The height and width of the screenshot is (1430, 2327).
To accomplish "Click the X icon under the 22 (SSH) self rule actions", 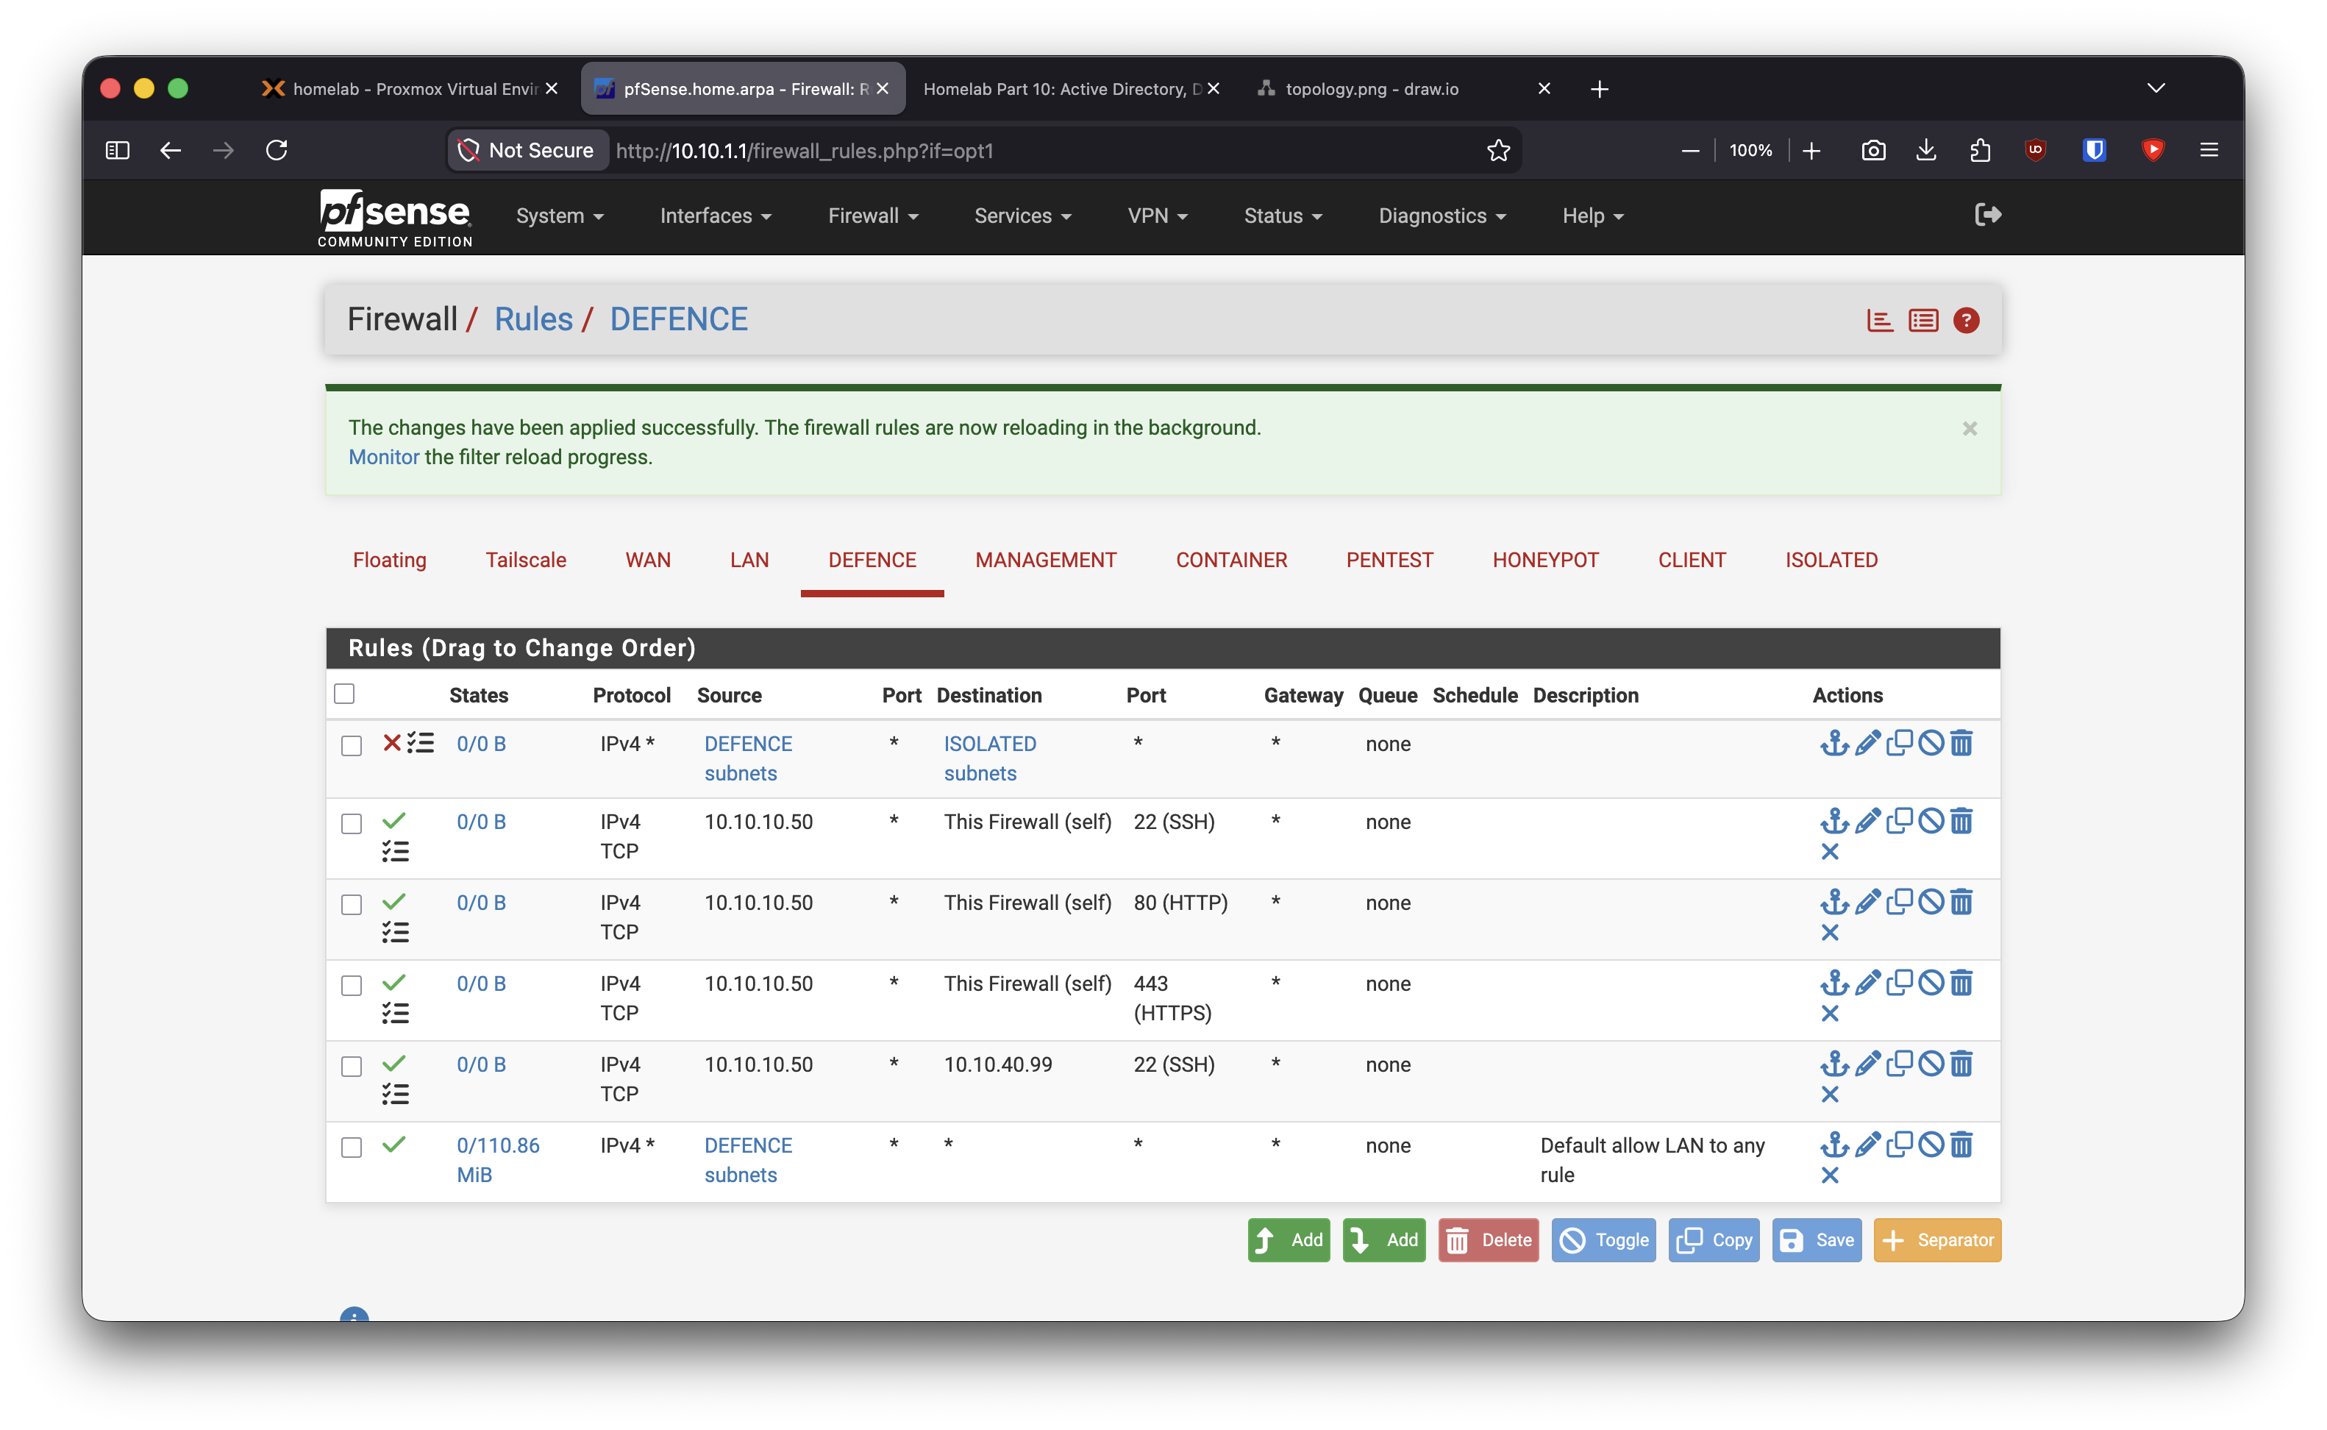I will [1830, 851].
